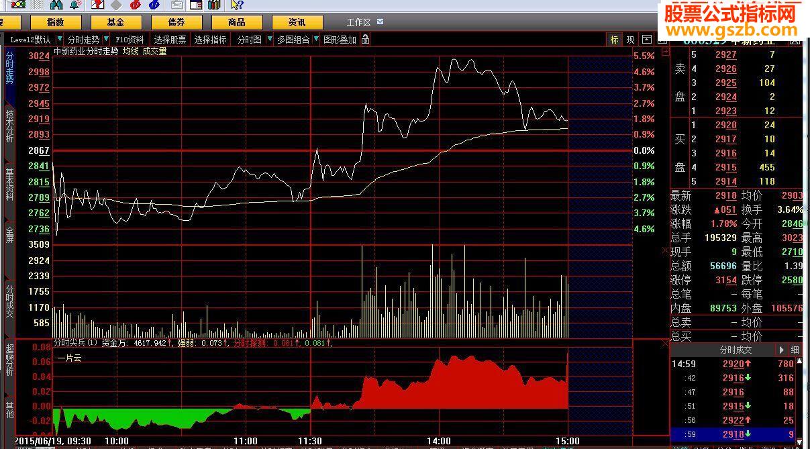The image size is (810, 449).
Task: Open the 基金 category tab
Action: pos(115,22)
